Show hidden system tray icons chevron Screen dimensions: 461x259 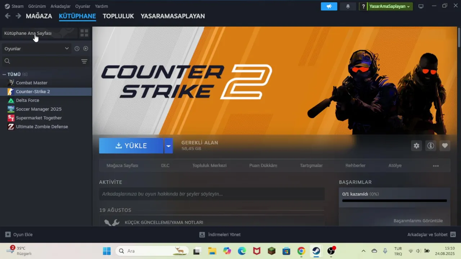coord(363,251)
